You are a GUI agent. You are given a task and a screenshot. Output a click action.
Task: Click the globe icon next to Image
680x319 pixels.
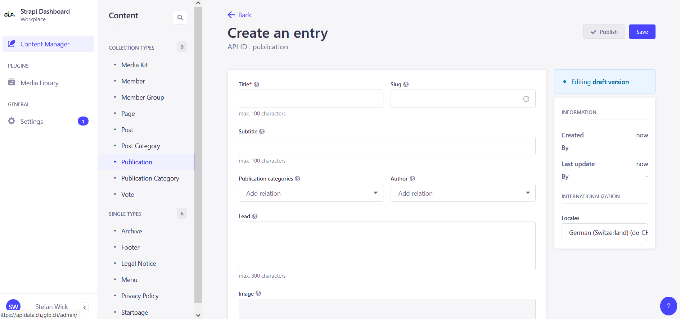258,293
